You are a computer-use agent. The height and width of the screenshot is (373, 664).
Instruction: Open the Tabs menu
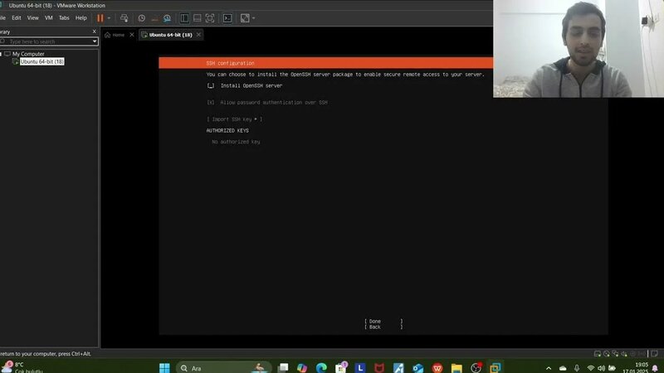64,17
